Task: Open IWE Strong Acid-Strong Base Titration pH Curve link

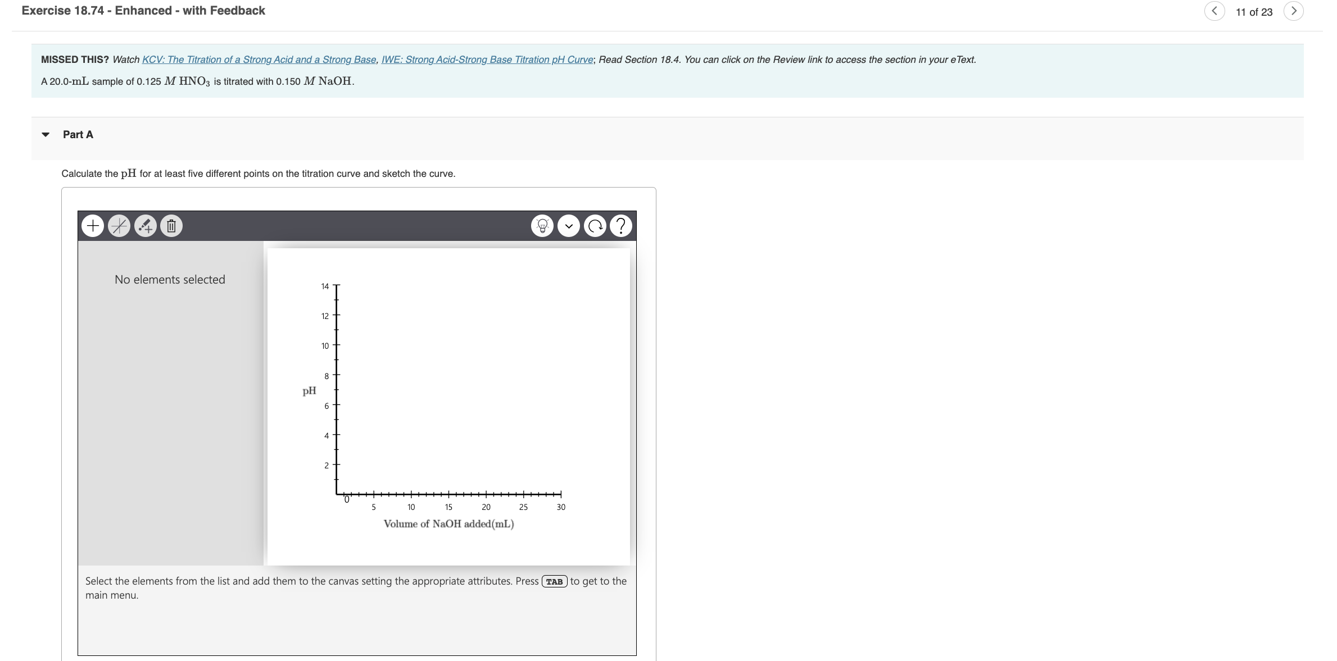Action: [487, 60]
